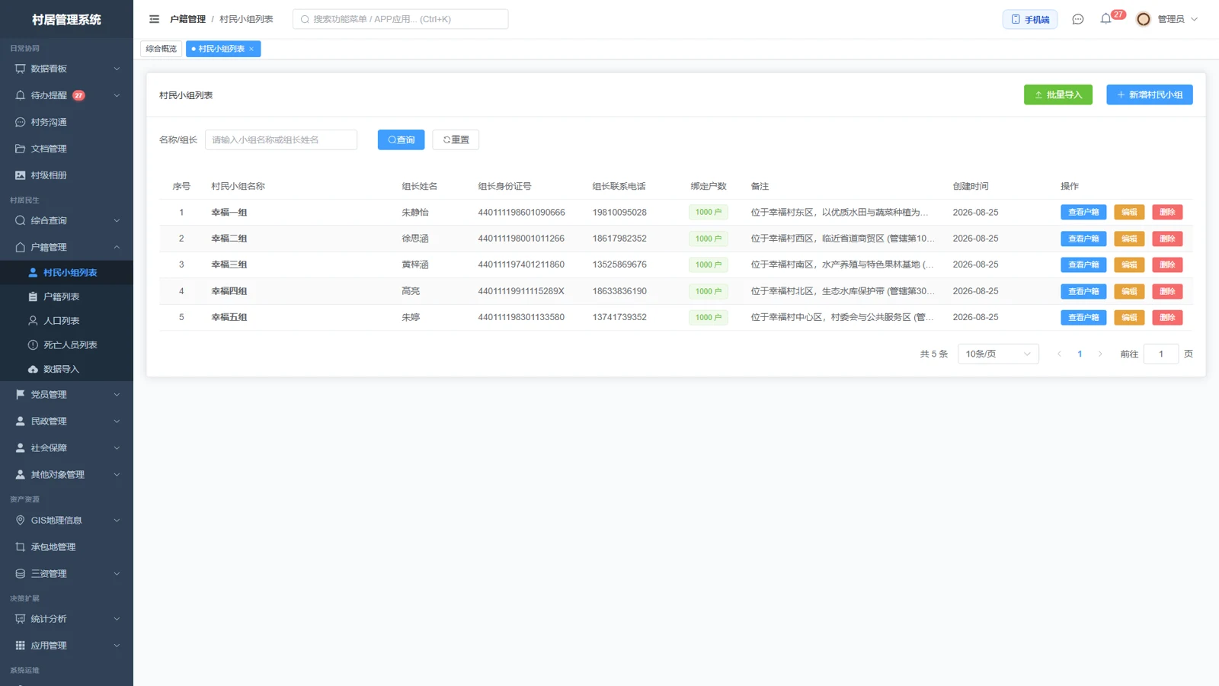
Task: Expand the GIS地理信息 menu
Action: (66, 520)
